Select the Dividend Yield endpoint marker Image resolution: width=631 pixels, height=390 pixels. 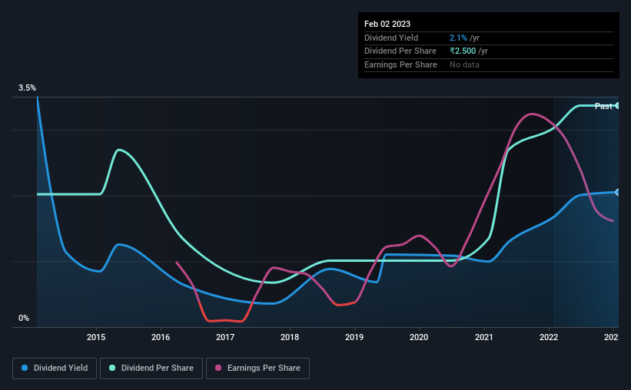tap(618, 192)
